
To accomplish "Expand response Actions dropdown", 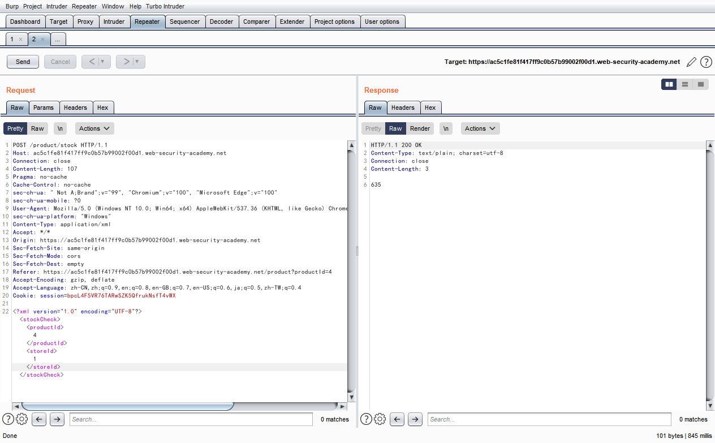I will click(x=480, y=128).
